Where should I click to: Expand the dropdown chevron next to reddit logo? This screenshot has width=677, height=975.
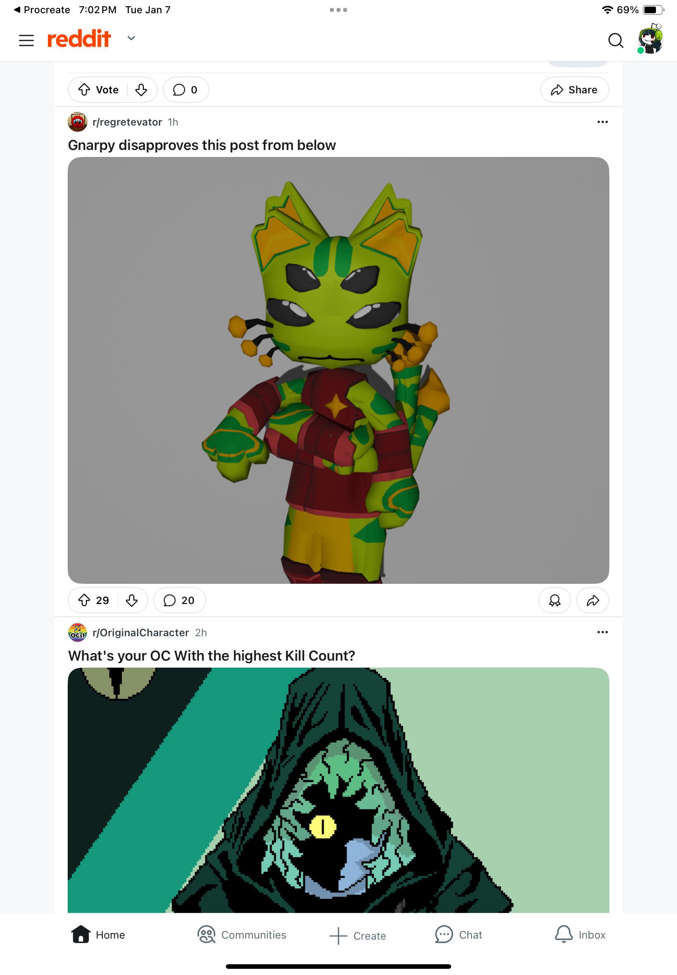(132, 38)
